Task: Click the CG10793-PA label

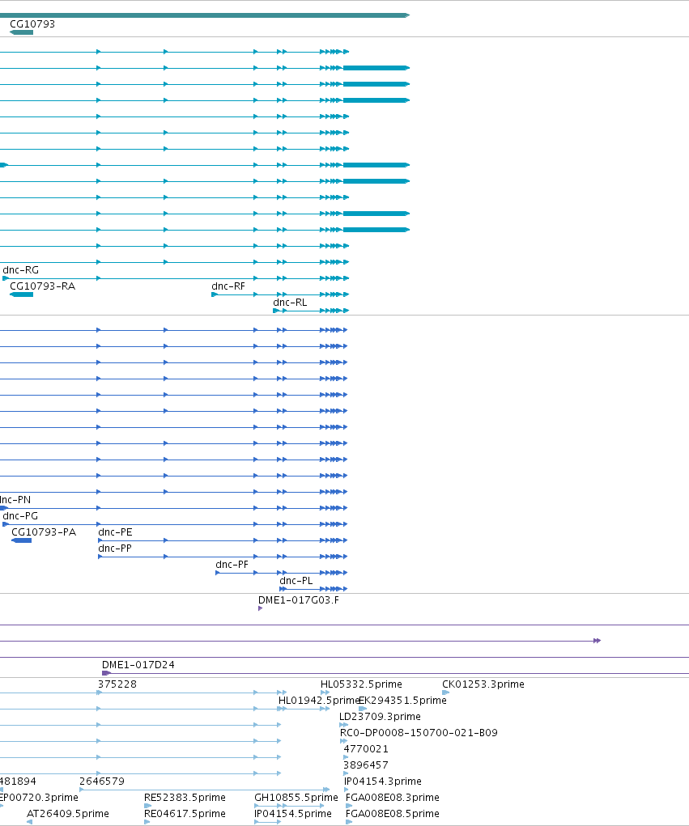Action: click(44, 532)
